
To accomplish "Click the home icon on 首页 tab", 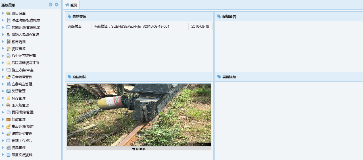I will [67, 5].
